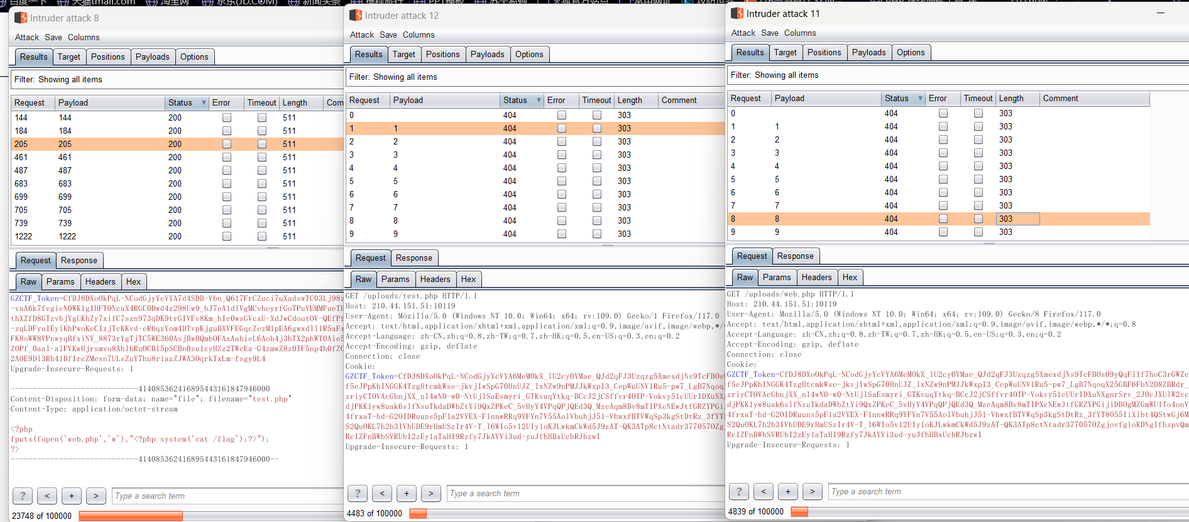Toggle Timeout checkbox for request 1 in attack 12
Screen dimensions: 1189x522
point(597,128)
